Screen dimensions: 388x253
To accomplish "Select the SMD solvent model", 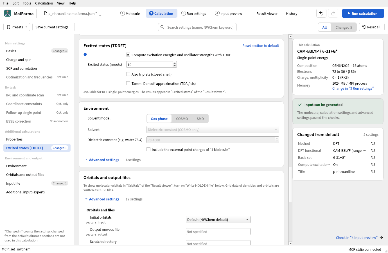I will click(200, 119).
